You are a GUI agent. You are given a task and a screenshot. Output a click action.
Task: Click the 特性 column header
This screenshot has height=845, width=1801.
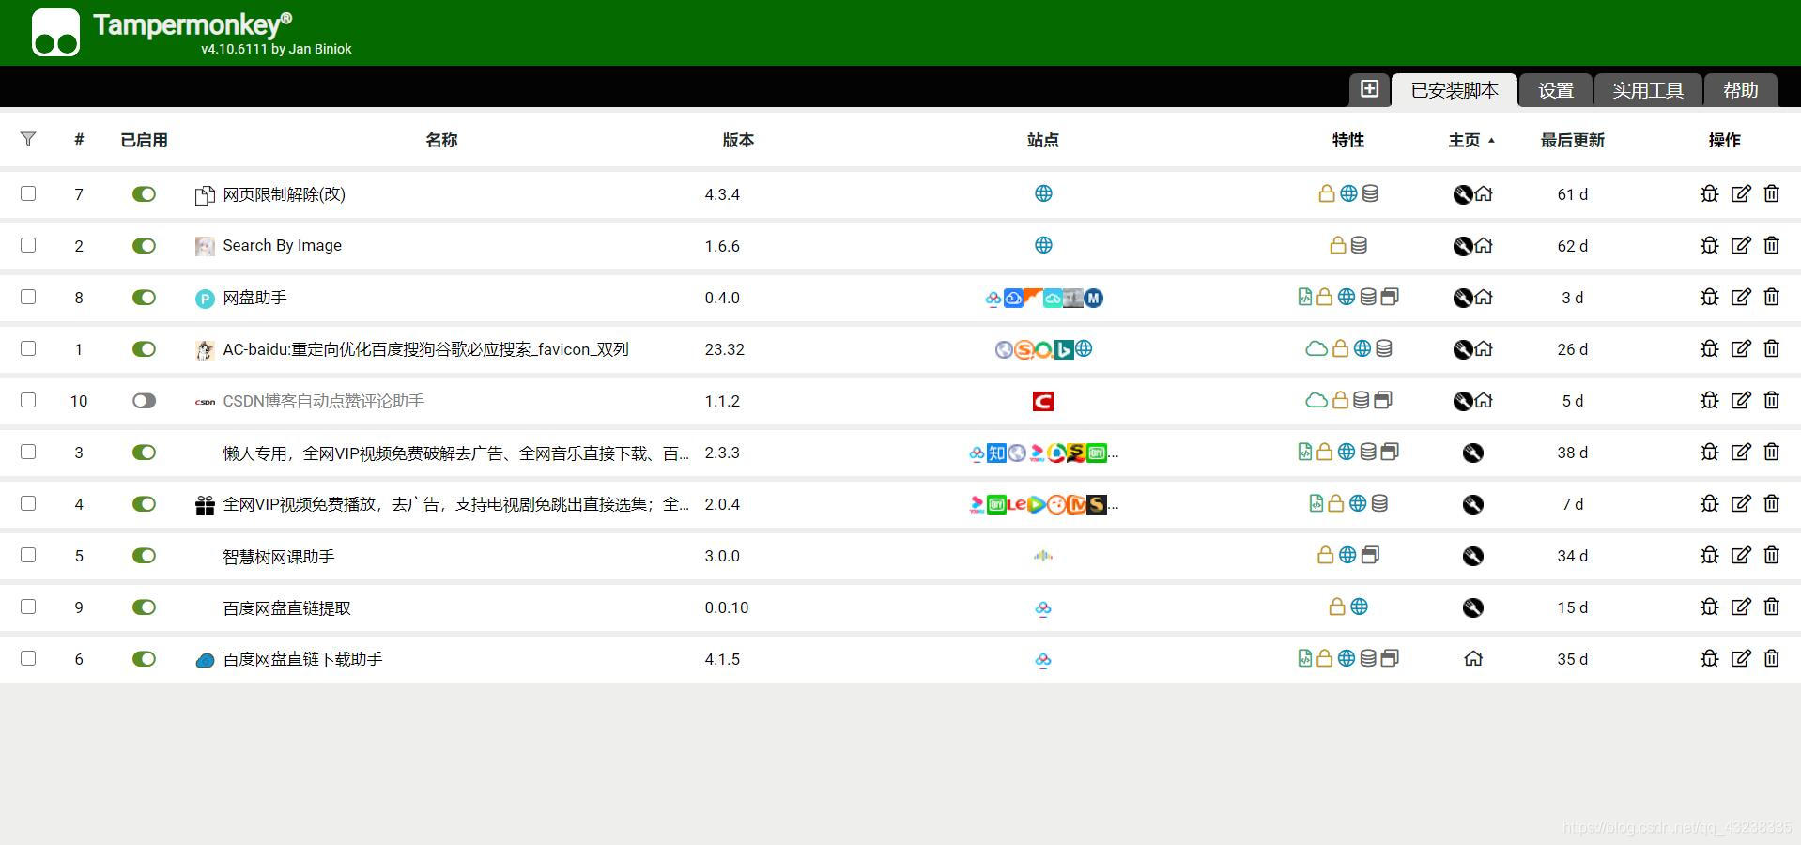[x=1347, y=140]
